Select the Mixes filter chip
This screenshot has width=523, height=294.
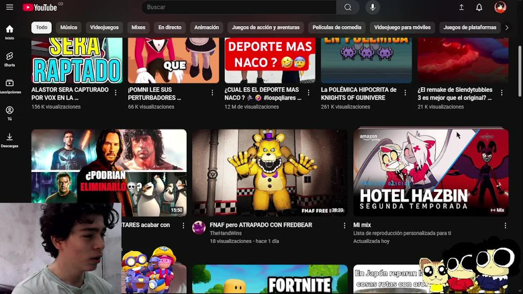tap(139, 27)
